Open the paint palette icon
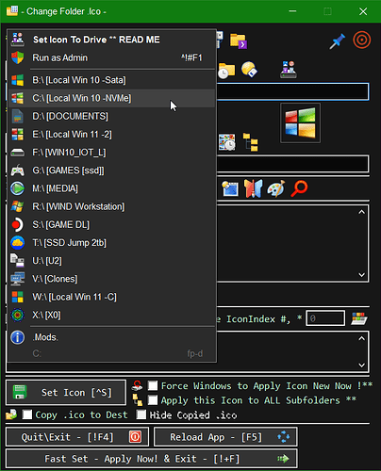 [x=276, y=188]
